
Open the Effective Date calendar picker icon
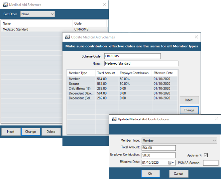click(x=171, y=163)
